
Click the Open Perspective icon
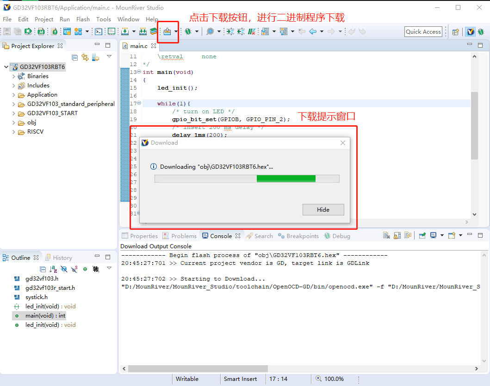456,31
